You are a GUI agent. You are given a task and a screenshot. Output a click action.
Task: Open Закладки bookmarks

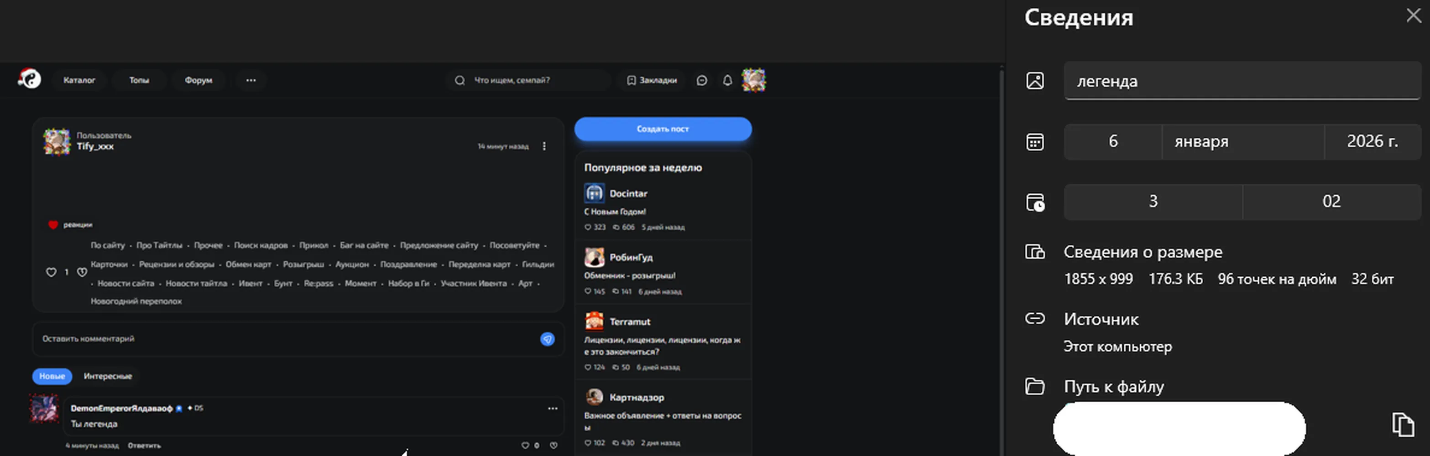pyautogui.click(x=652, y=80)
